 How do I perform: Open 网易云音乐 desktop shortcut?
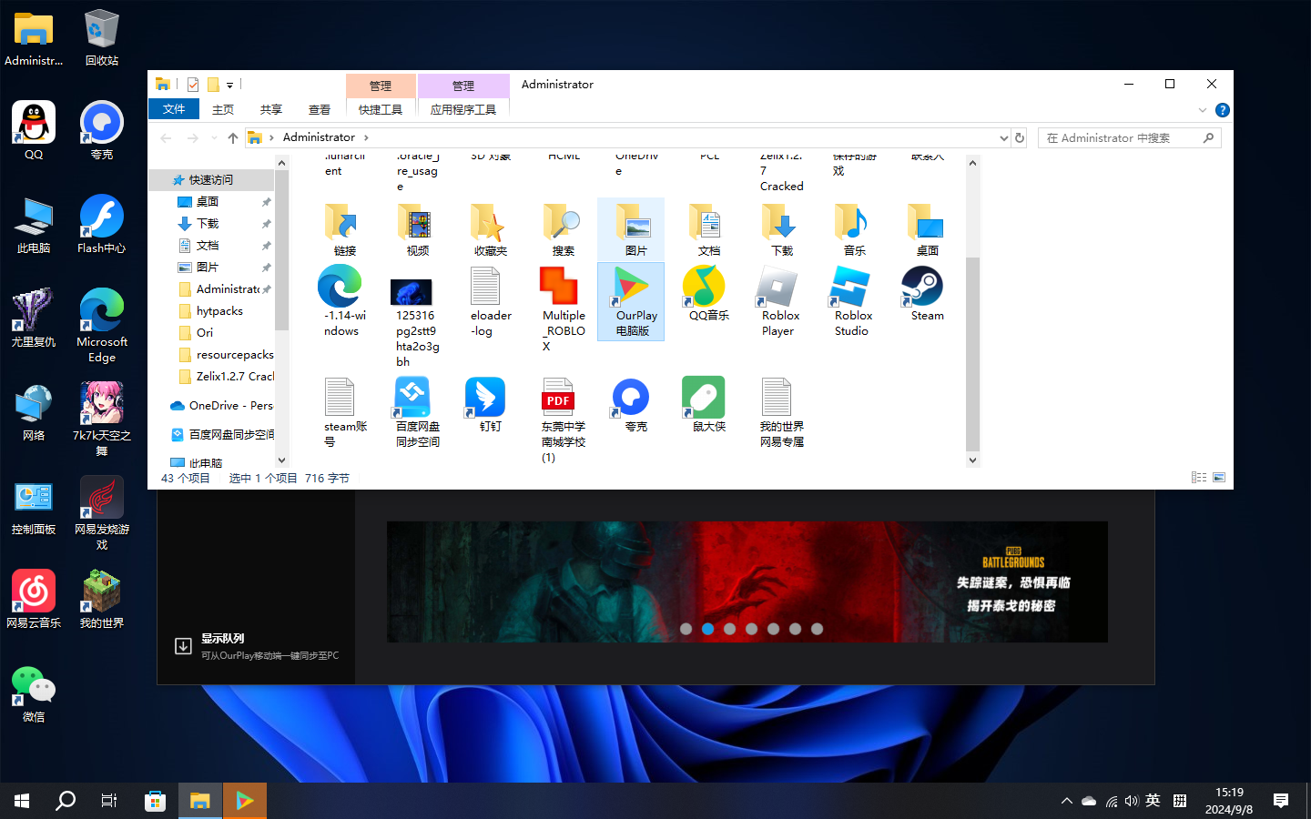click(x=34, y=600)
